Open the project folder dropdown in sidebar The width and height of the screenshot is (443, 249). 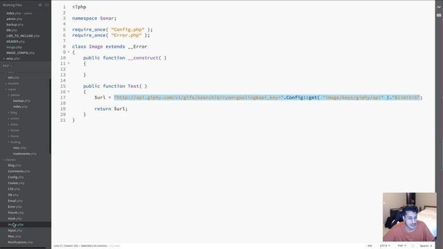click(7, 66)
